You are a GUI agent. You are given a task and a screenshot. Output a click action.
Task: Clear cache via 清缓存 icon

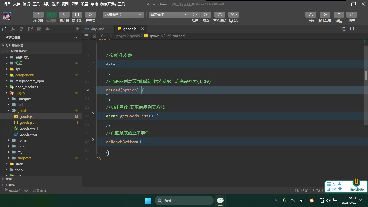coord(234,15)
